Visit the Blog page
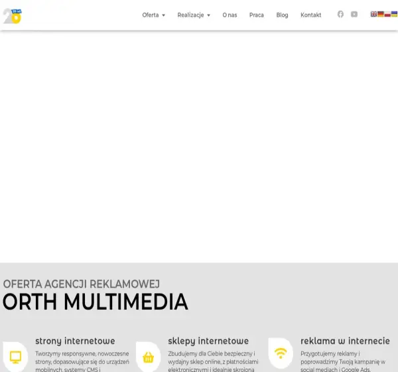Screen dimensions: 398x372 coord(282,15)
